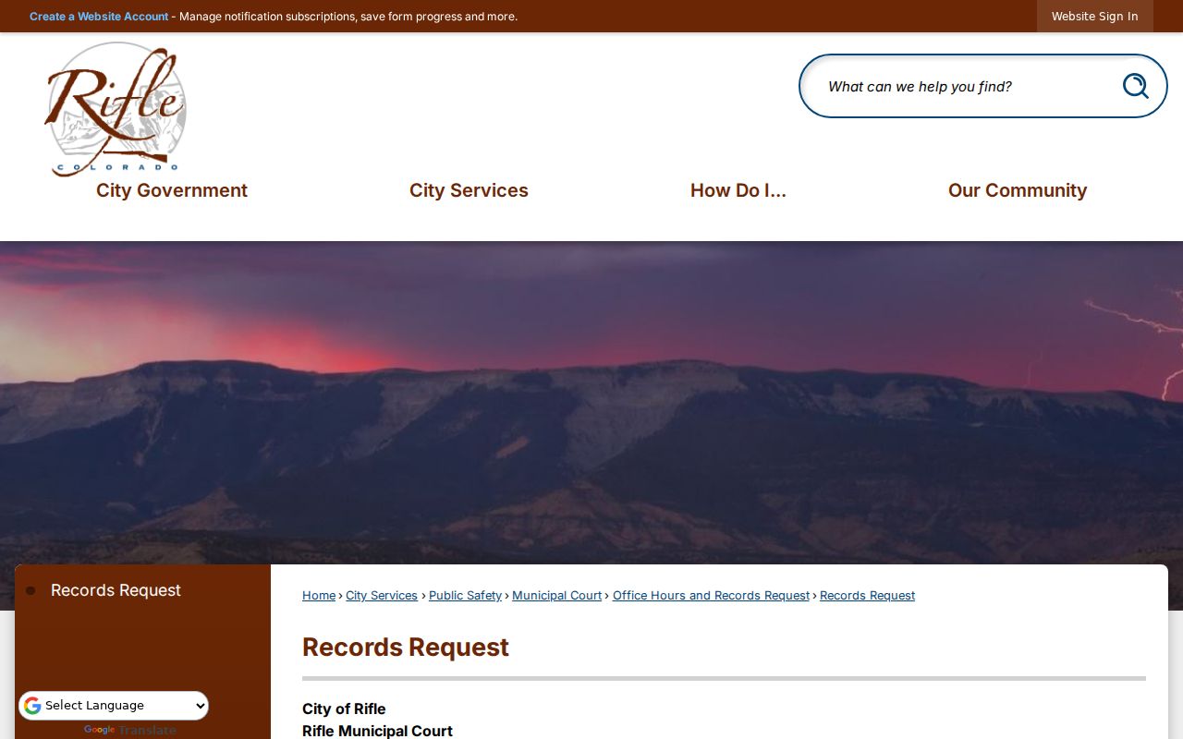Click the search magnifier icon
This screenshot has width=1183, height=739.
pos(1135,86)
